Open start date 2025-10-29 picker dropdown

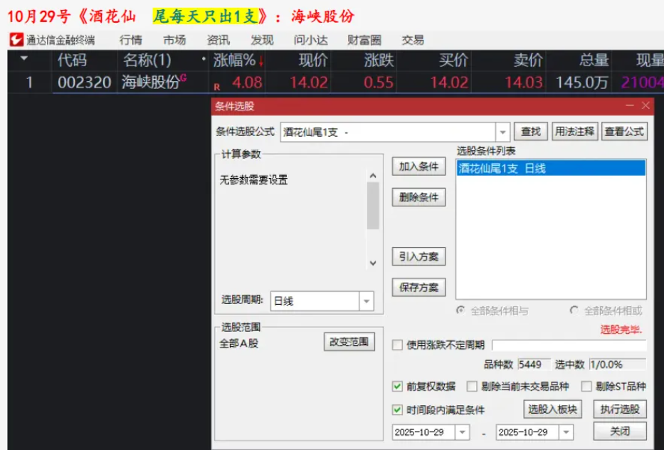(x=462, y=432)
